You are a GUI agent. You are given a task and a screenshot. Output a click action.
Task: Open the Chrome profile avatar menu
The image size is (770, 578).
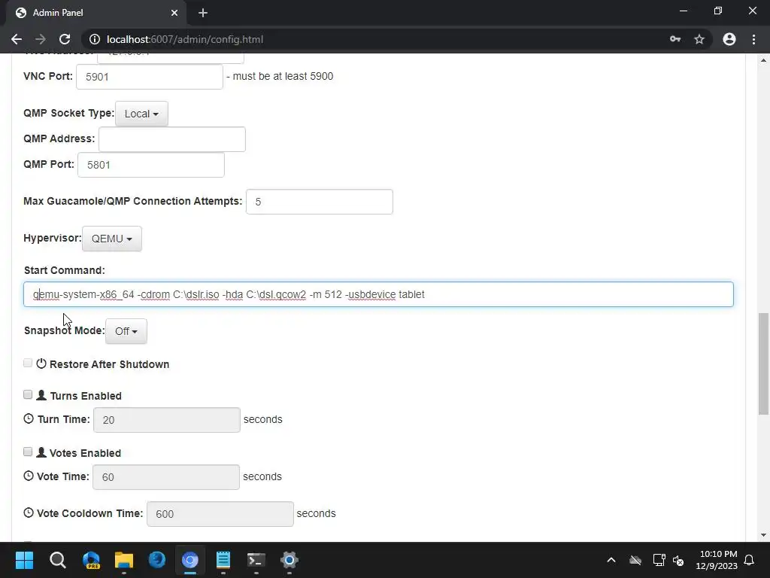[729, 39]
